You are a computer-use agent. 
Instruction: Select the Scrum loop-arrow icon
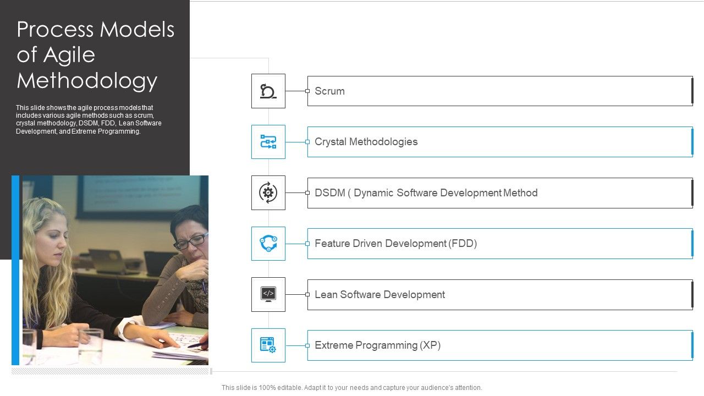[268, 91]
